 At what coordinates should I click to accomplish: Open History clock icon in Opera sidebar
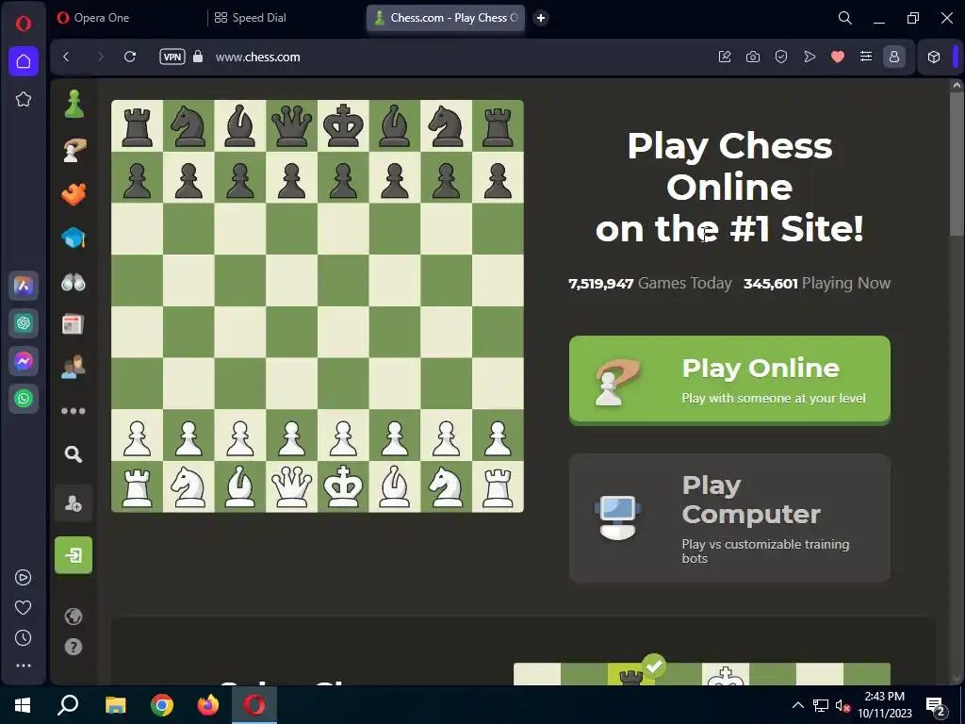click(23, 638)
